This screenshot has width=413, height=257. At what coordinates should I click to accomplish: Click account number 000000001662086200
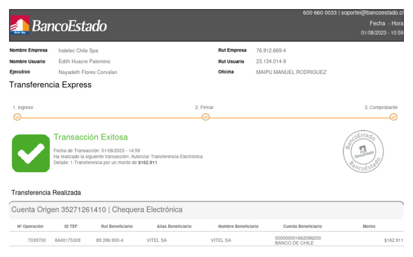pyautogui.click(x=298, y=238)
